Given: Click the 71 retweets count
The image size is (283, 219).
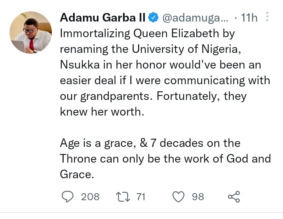Looking at the screenshot, I should pyautogui.click(x=141, y=196).
